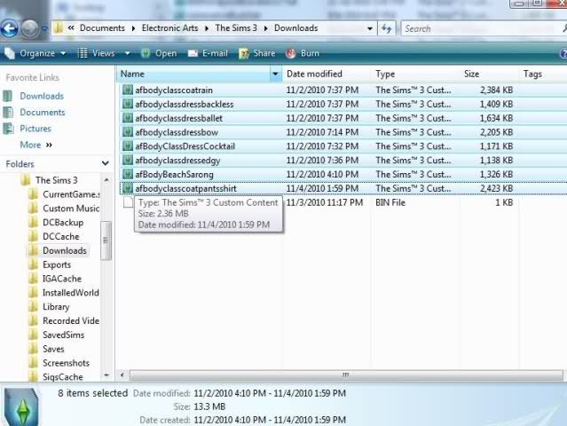Click the BIN File type cell
Screen dimensions: 567x426
pyautogui.click(x=390, y=202)
